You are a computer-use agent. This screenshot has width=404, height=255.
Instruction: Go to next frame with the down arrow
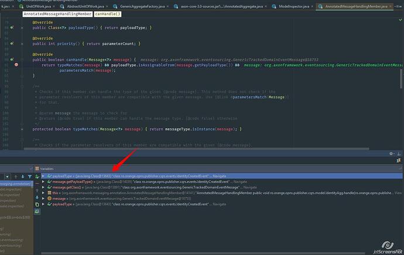pyautogui.click(x=23, y=177)
